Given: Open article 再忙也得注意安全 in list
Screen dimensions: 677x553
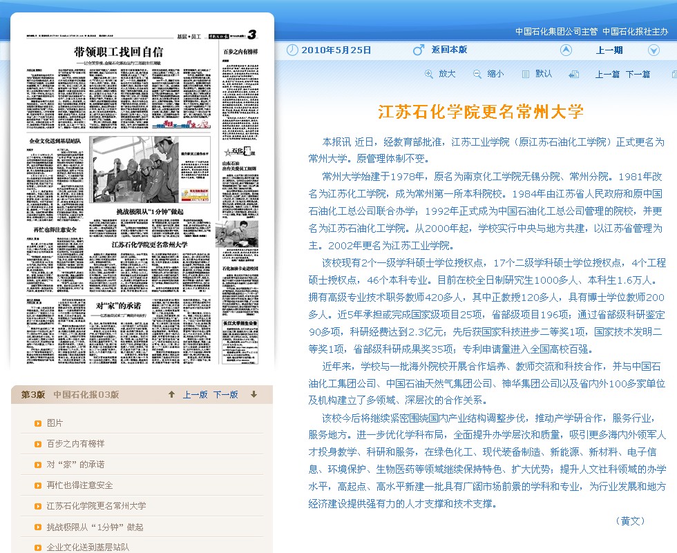Looking at the screenshot, I should pyautogui.click(x=79, y=485).
